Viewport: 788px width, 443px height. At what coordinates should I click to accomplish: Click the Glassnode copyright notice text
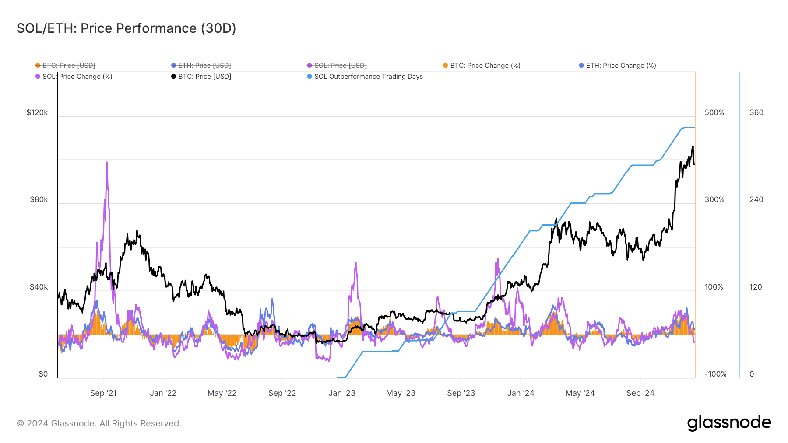coord(99,423)
